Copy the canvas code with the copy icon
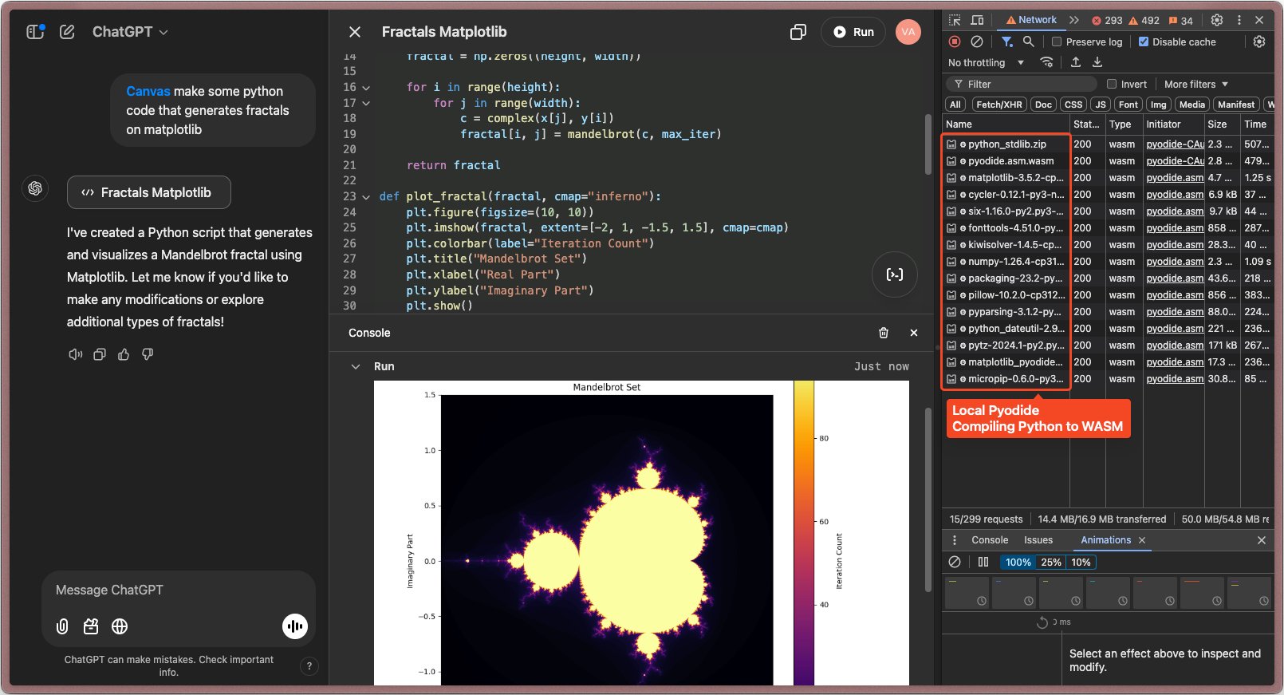The width and height of the screenshot is (1284, 695). point(798,32)
